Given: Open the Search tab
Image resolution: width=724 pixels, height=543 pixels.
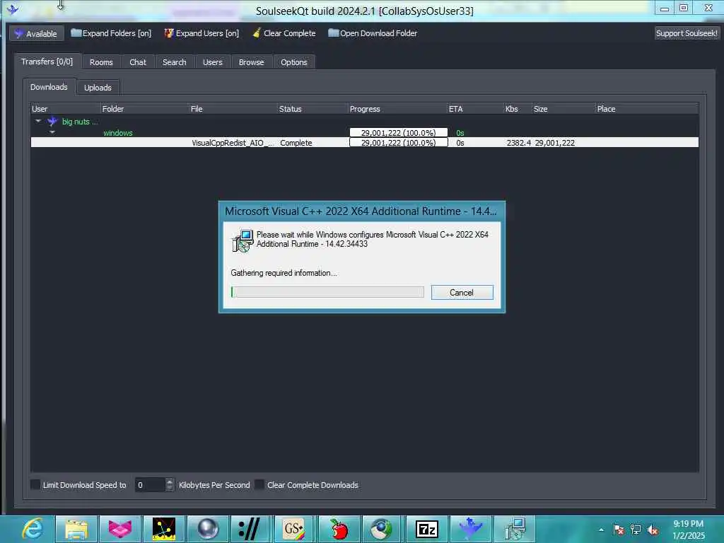Looking at the screenshot, I should pyautogui.click(x=174, y=62).
